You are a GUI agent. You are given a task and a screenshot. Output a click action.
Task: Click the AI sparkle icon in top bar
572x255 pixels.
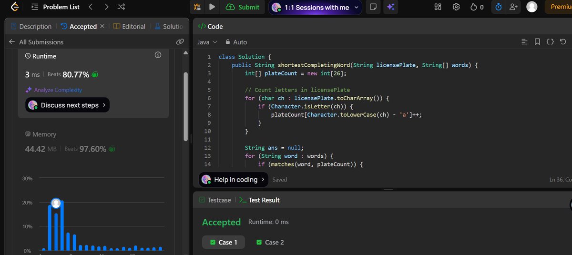tap(390, 7)
